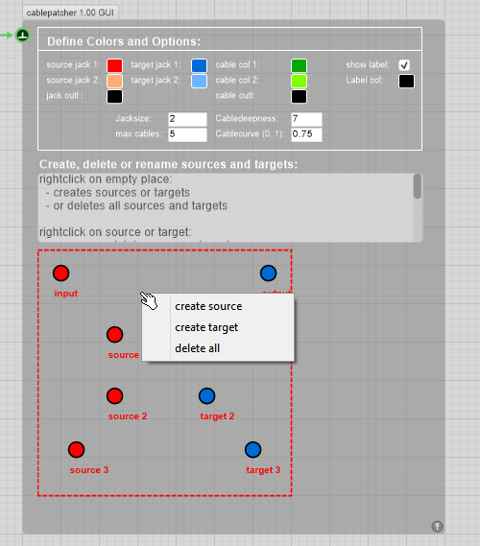Click the cablepatcher 1.00 GUI title label

point(70,12)
